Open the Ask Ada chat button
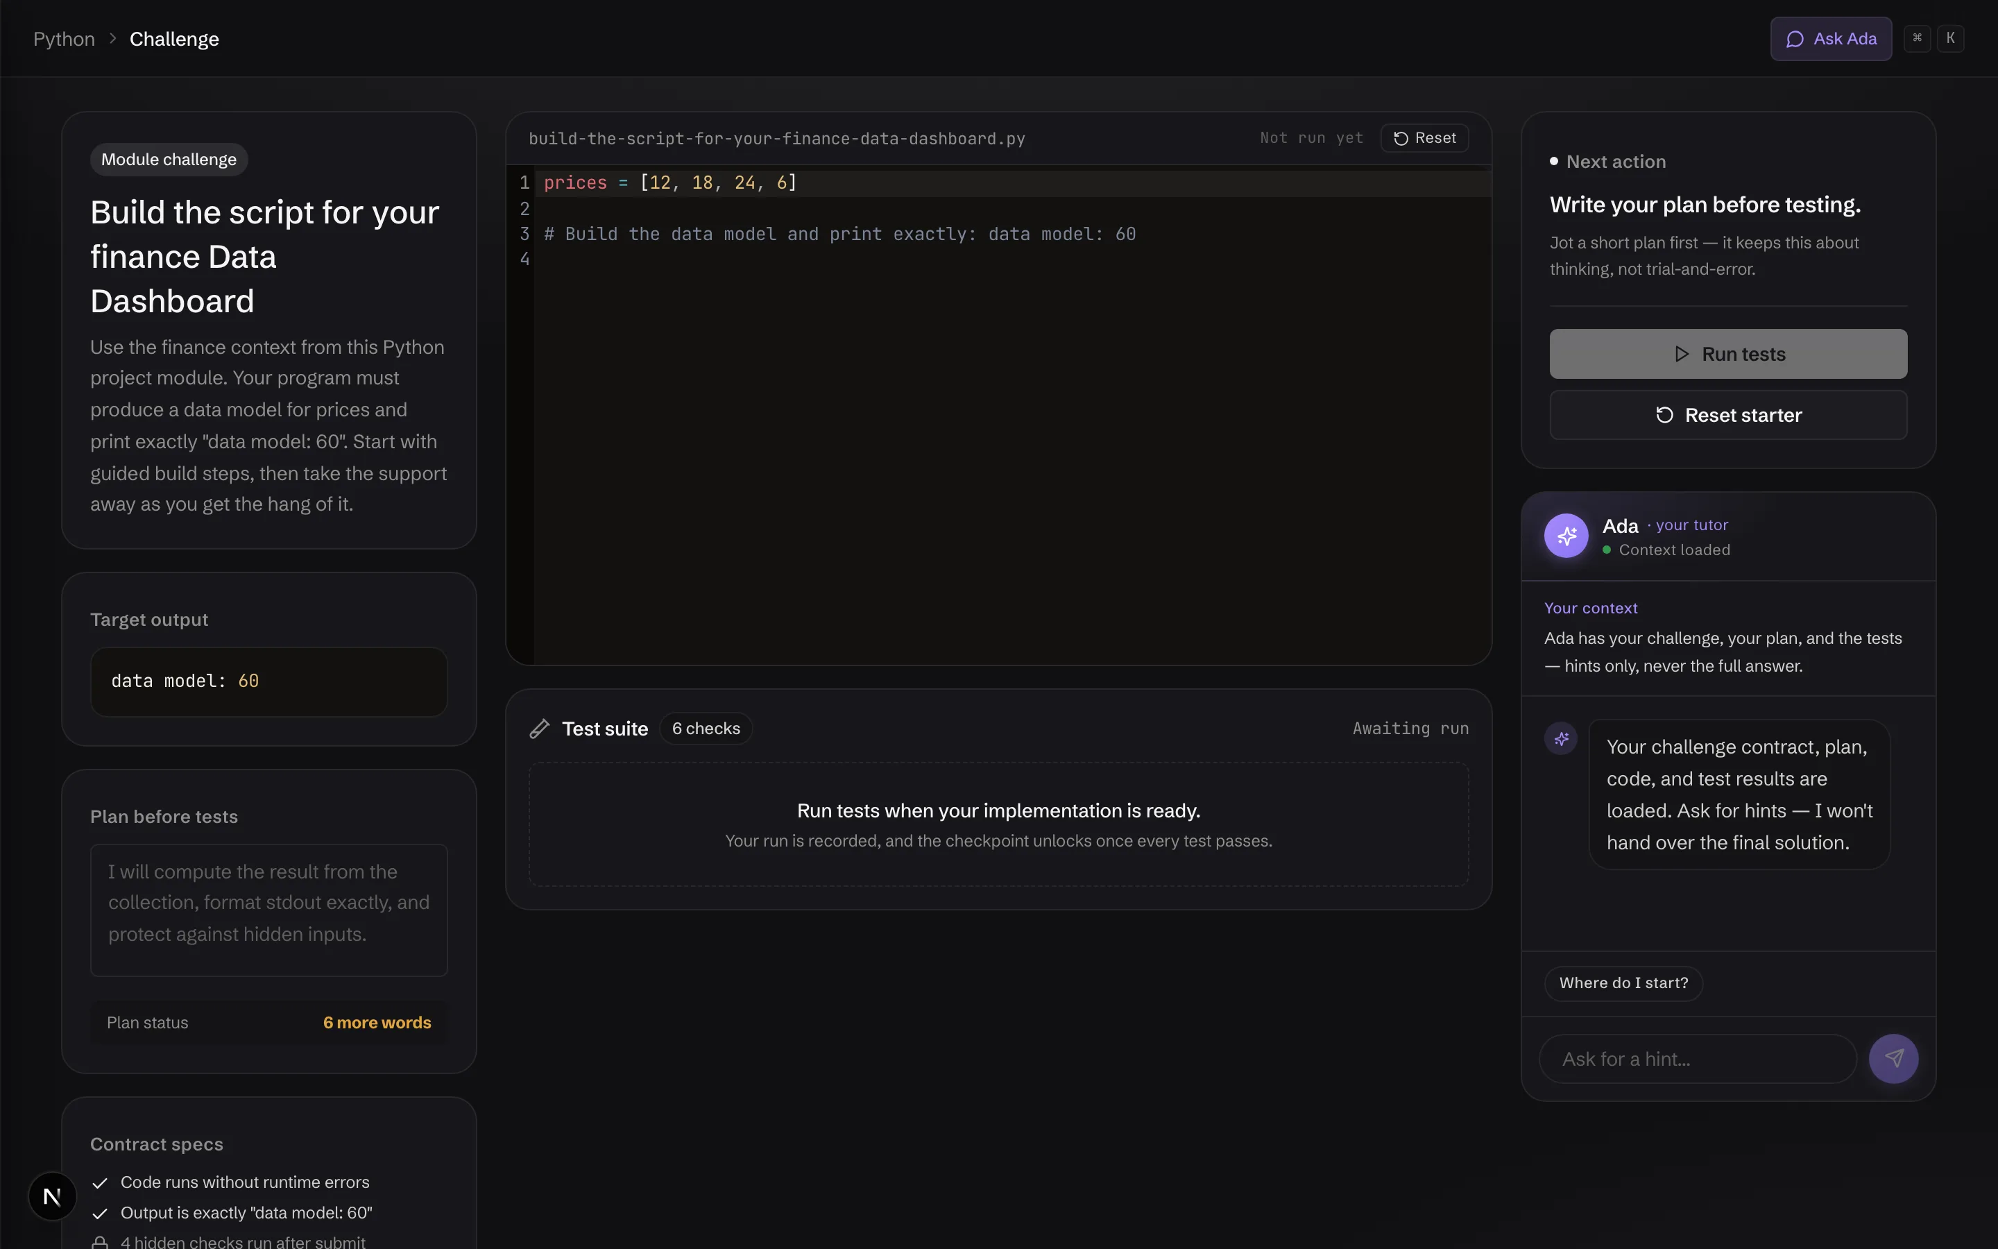 coord(1830,39)
